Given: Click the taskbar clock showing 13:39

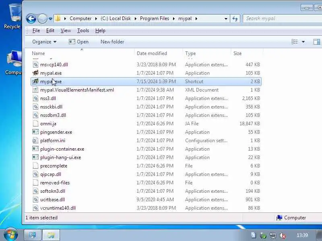Looking at the screenshot, I should pyautogui.click(x=302, y=235).
